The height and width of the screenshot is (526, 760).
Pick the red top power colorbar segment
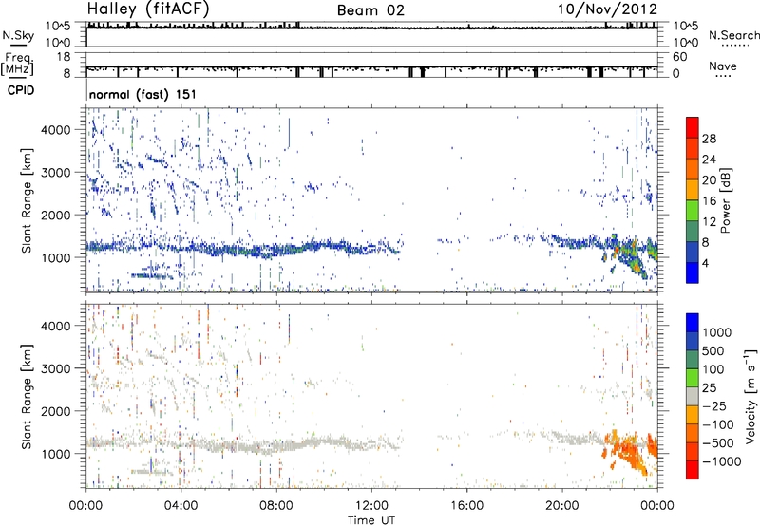point(693,126)
